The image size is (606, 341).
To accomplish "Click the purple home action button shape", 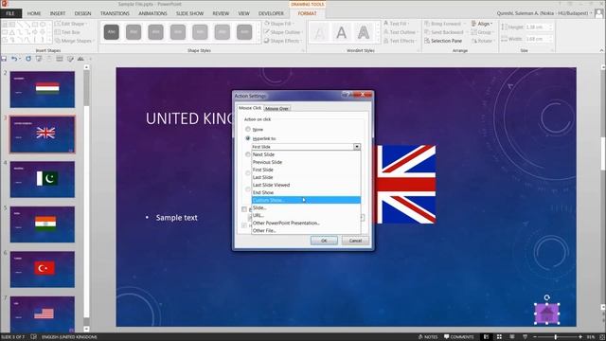I will click(547, 314).
